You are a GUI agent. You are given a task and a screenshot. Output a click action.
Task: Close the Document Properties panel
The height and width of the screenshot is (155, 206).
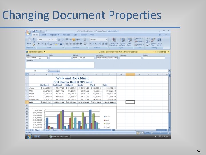pyautogui.click(x=169, y=52)
